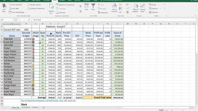Open the Refresh All dropdown
Image resolution: width=198 pixels, height=111 pixels.
(51, 9)
